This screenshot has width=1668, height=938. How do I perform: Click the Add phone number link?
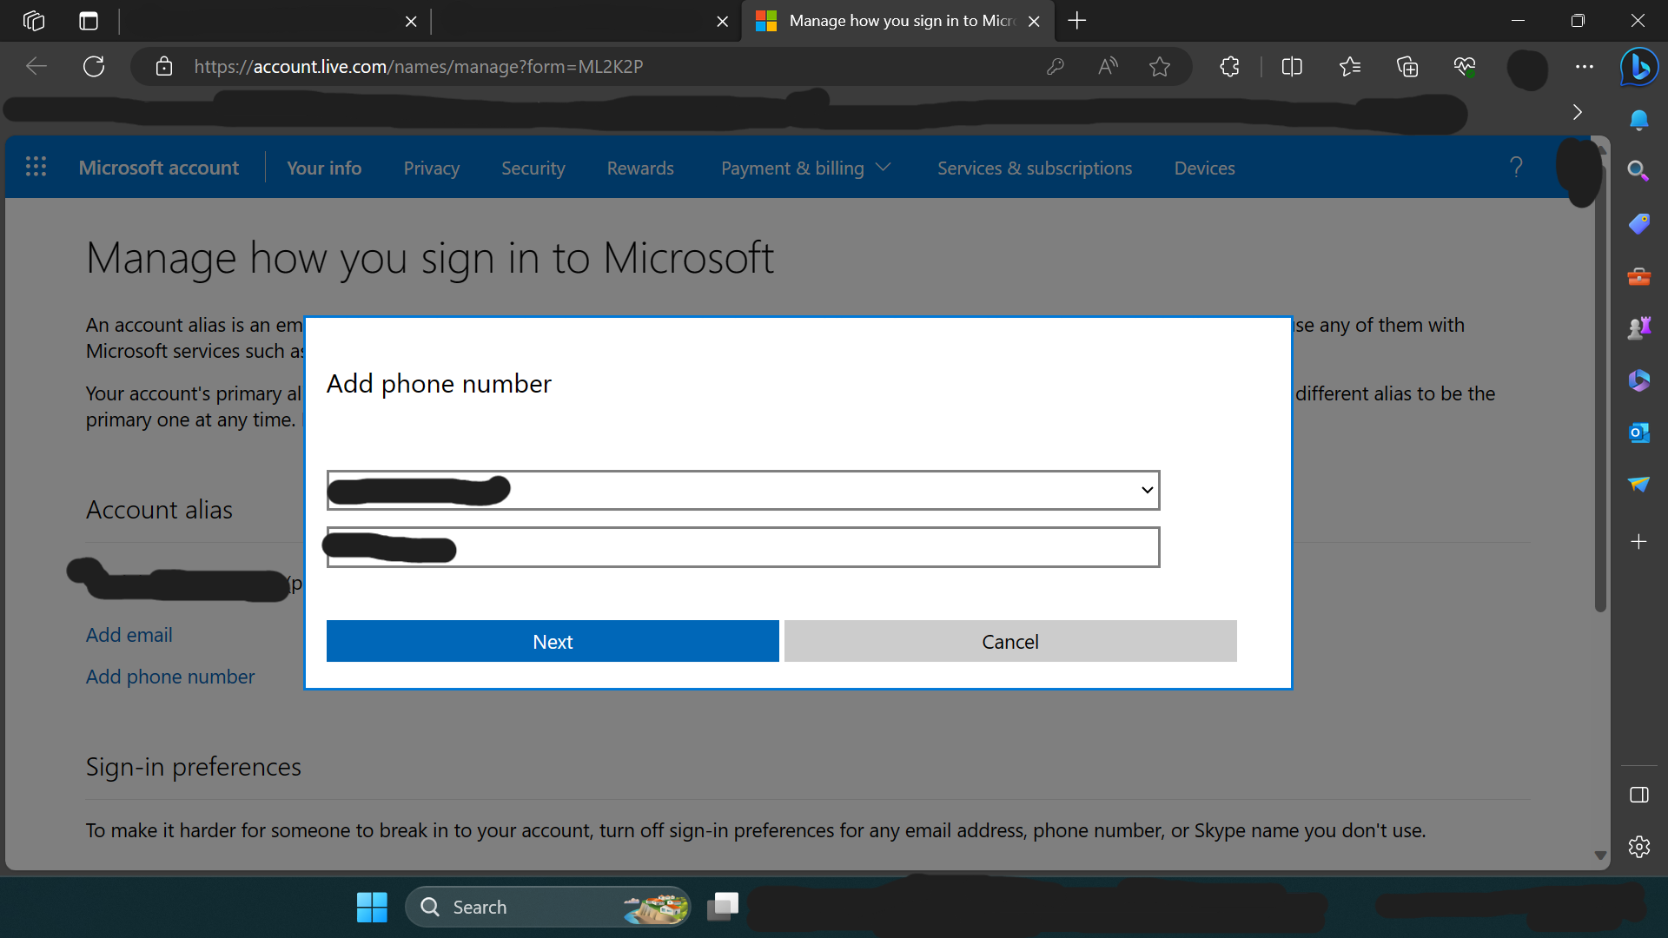coord(169,676)
